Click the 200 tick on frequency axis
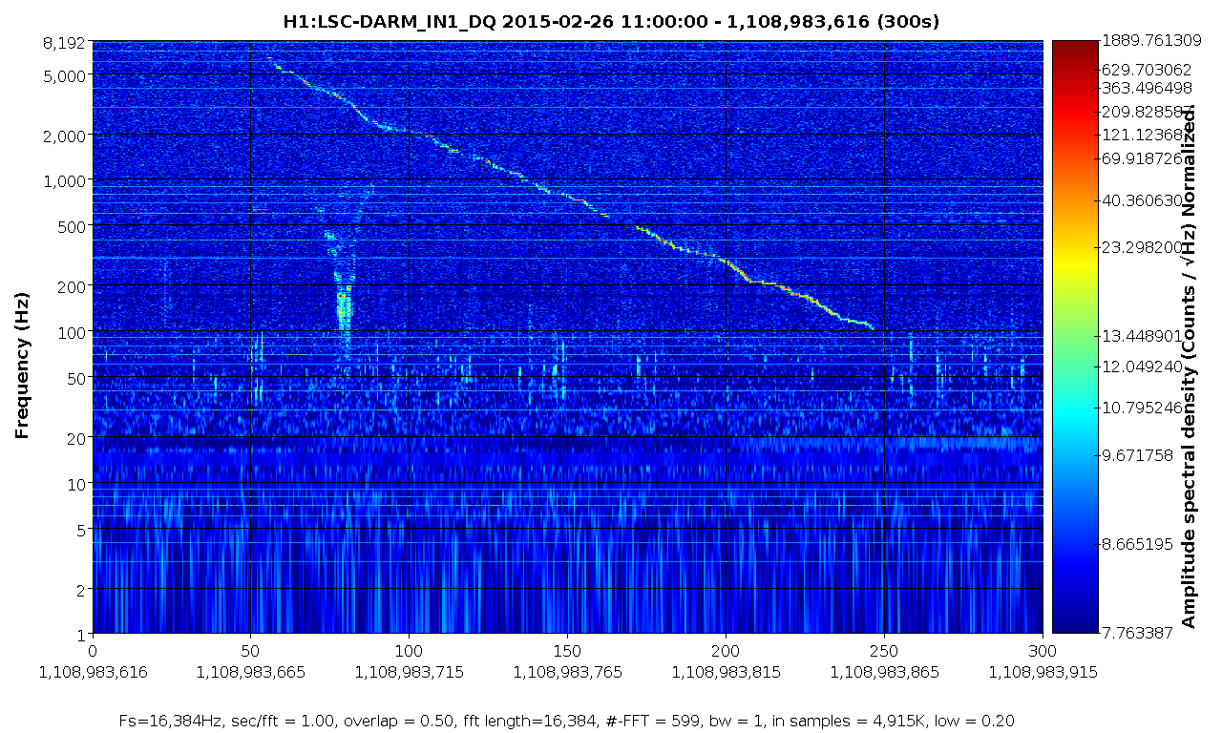This screenshot has height=733, width=1222. 74,285
